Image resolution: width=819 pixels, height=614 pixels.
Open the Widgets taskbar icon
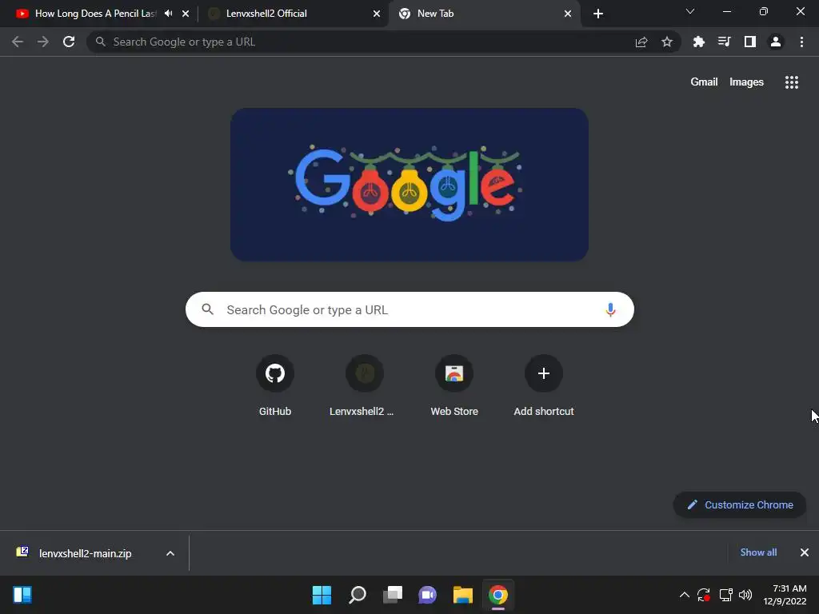22,595
